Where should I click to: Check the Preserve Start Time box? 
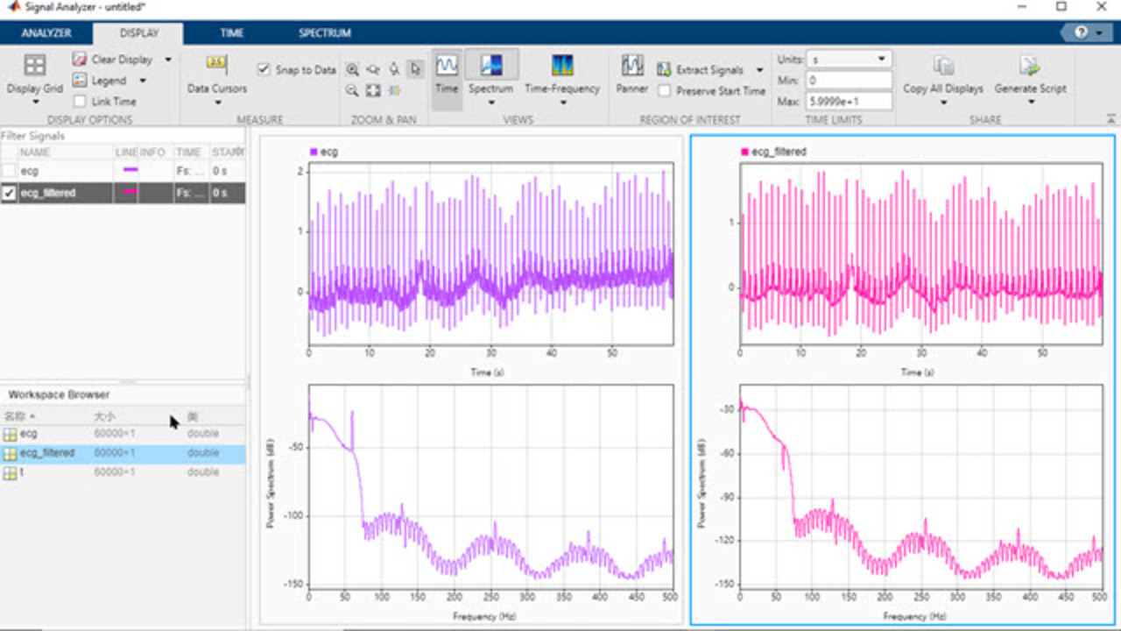point(665,91)
